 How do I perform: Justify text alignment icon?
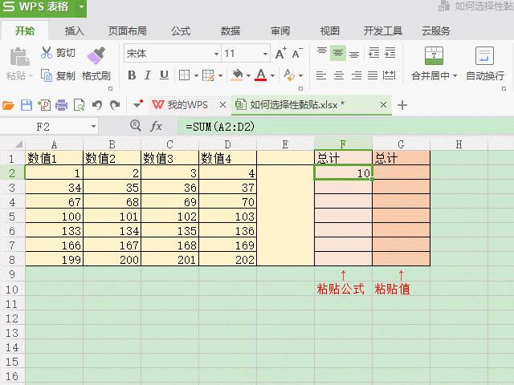coord(373,75)
